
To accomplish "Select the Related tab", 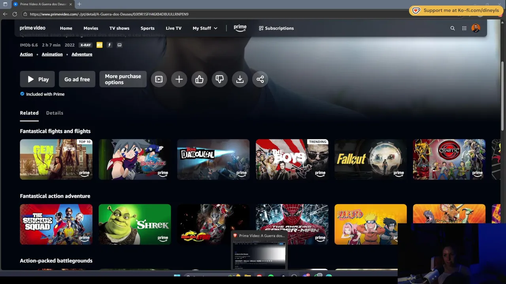I will (x=29, y=113).
